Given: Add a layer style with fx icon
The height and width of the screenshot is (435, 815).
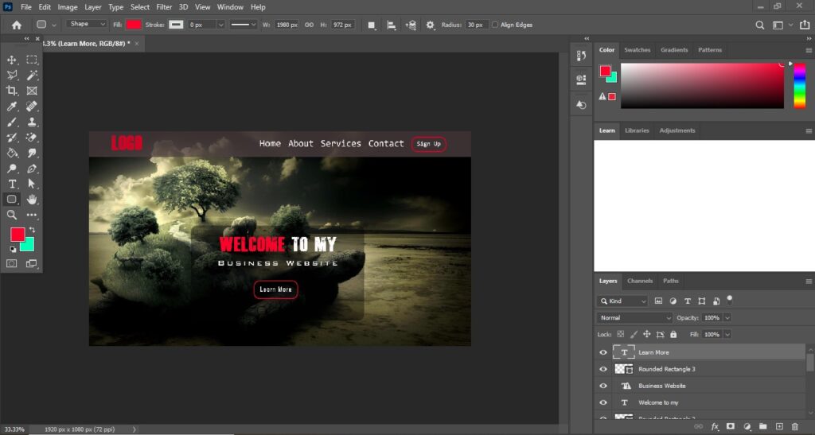Looking at the screenshot, I should pos(715,427).
